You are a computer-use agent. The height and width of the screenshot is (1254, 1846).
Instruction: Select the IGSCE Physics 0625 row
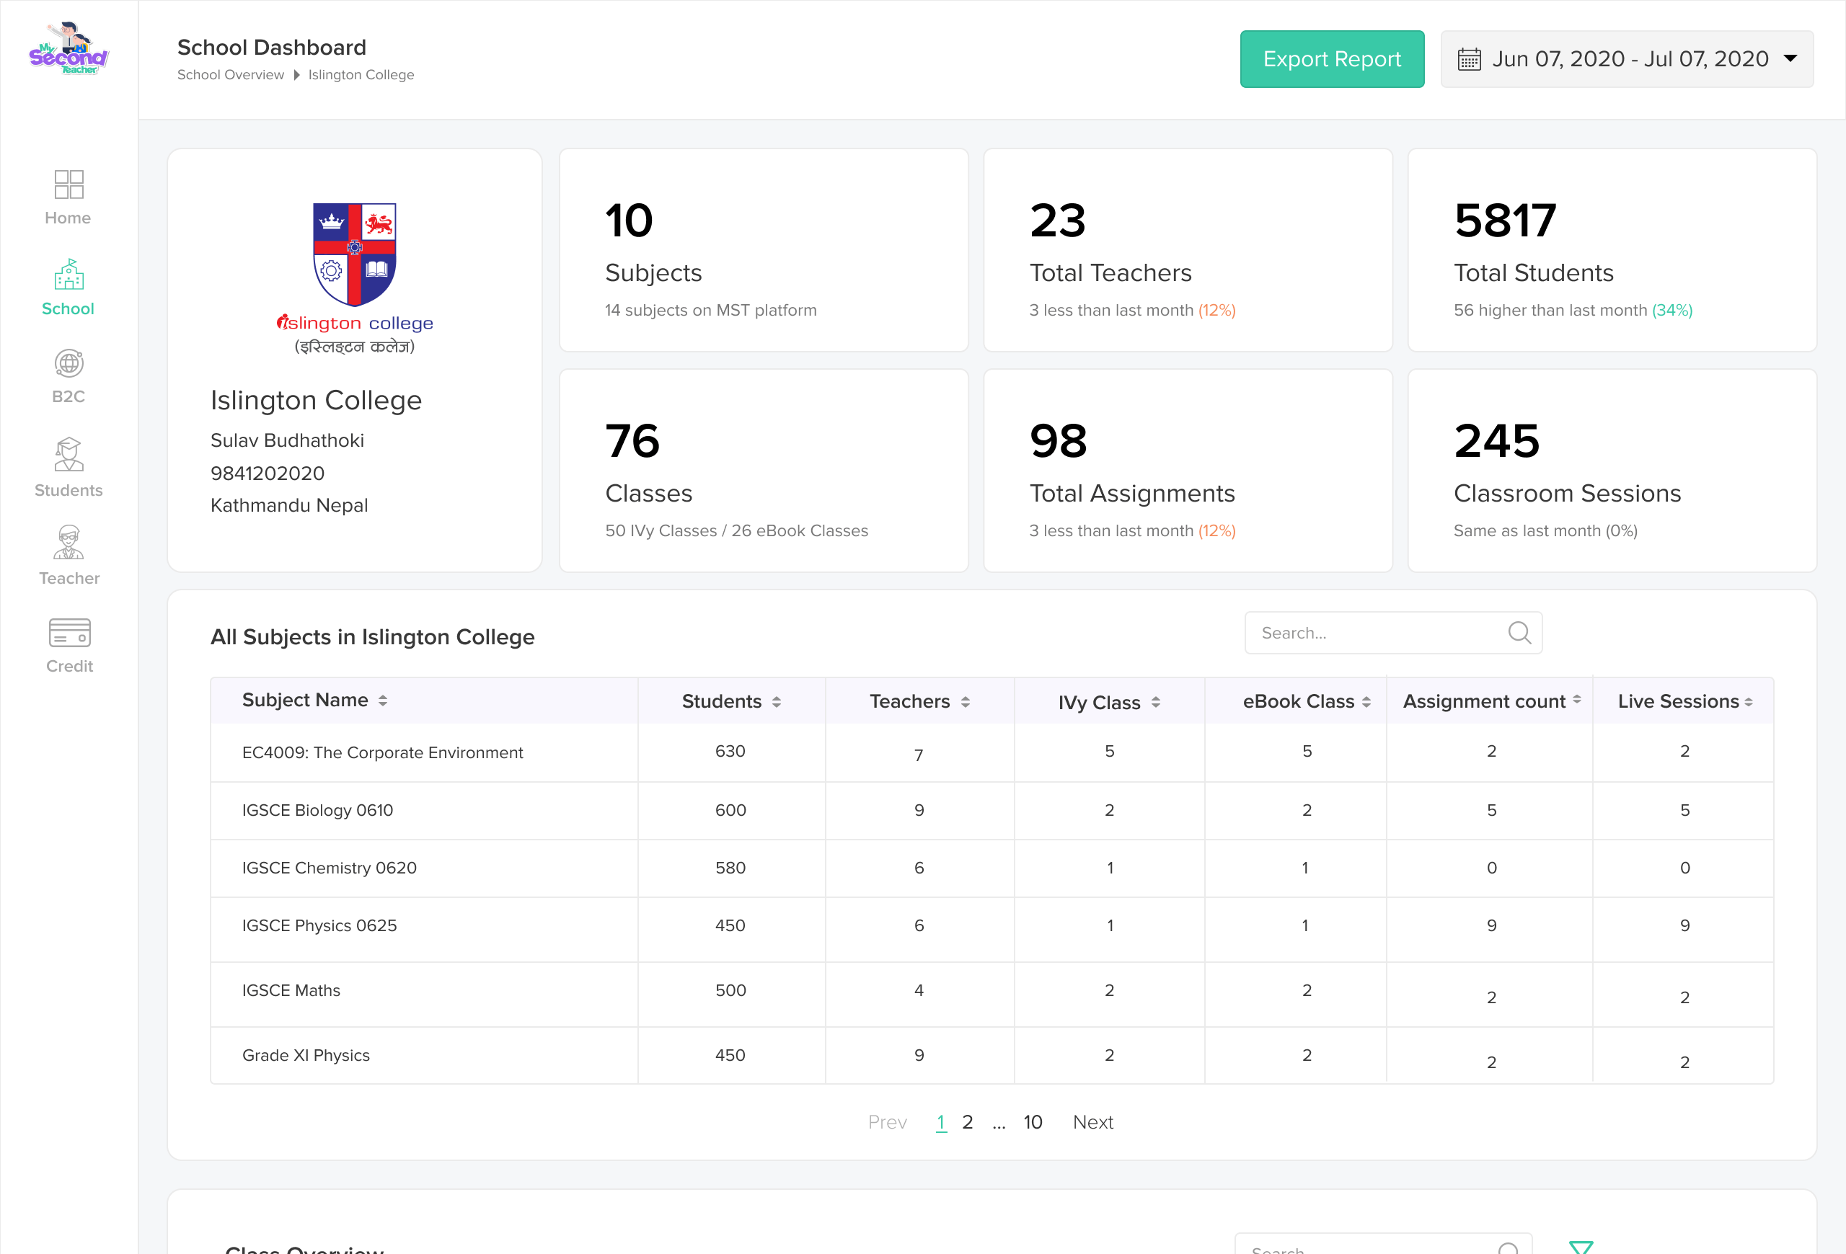coord(992,930)
